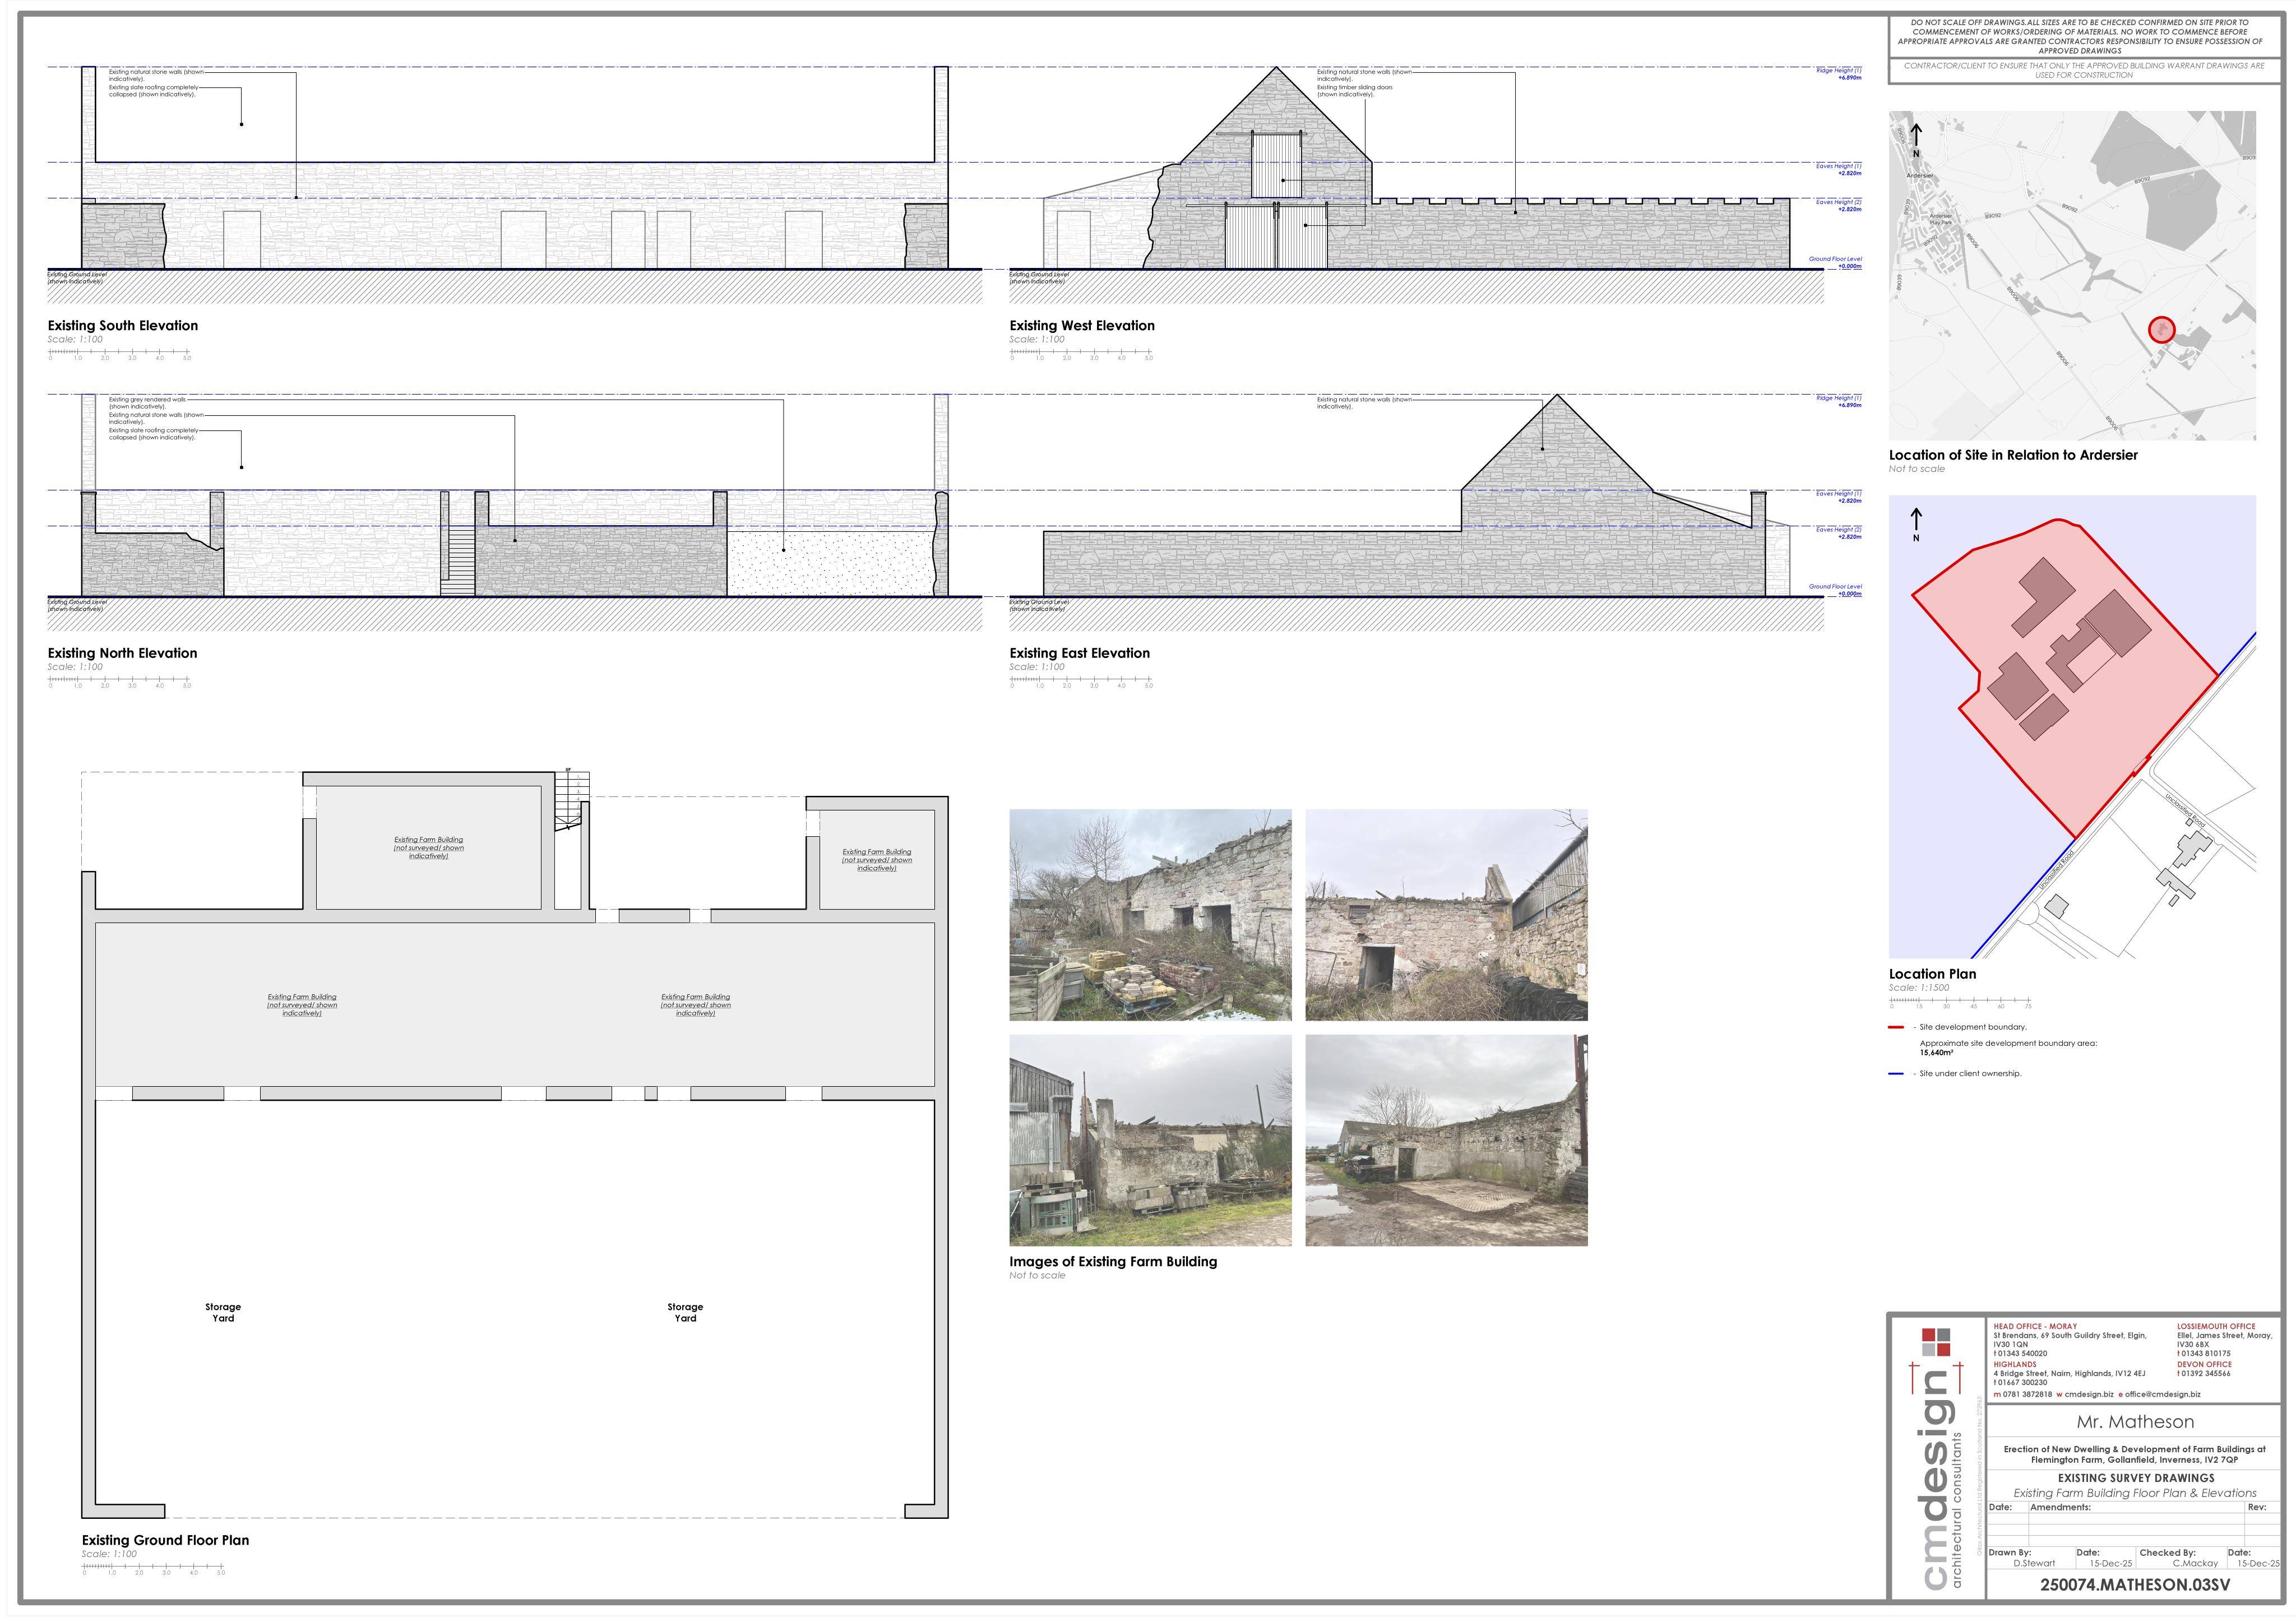This screenshot has height=1622, width=2296.
Task: Click the Ardersier location map
Action: [x=2072, y=275]
